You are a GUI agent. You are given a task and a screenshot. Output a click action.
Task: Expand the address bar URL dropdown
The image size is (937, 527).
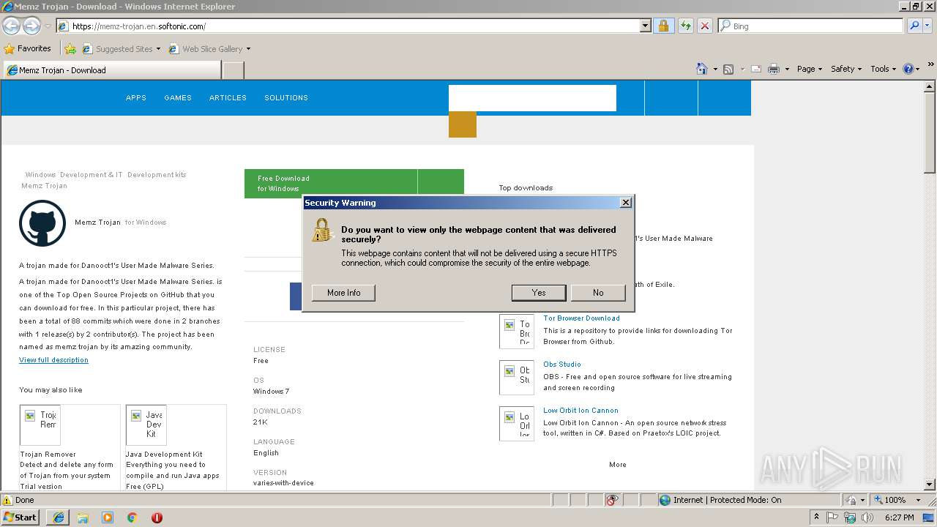pyautogui.click(x=645, y=26)
